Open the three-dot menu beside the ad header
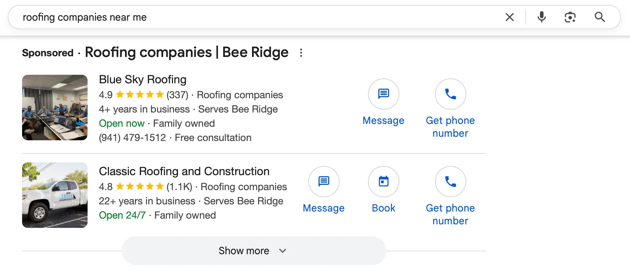 301,53
